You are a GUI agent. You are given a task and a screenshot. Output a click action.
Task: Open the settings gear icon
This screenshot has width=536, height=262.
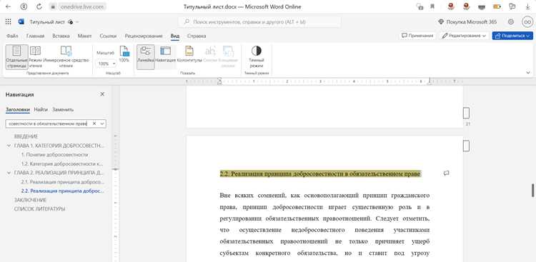tap(511, 22)
